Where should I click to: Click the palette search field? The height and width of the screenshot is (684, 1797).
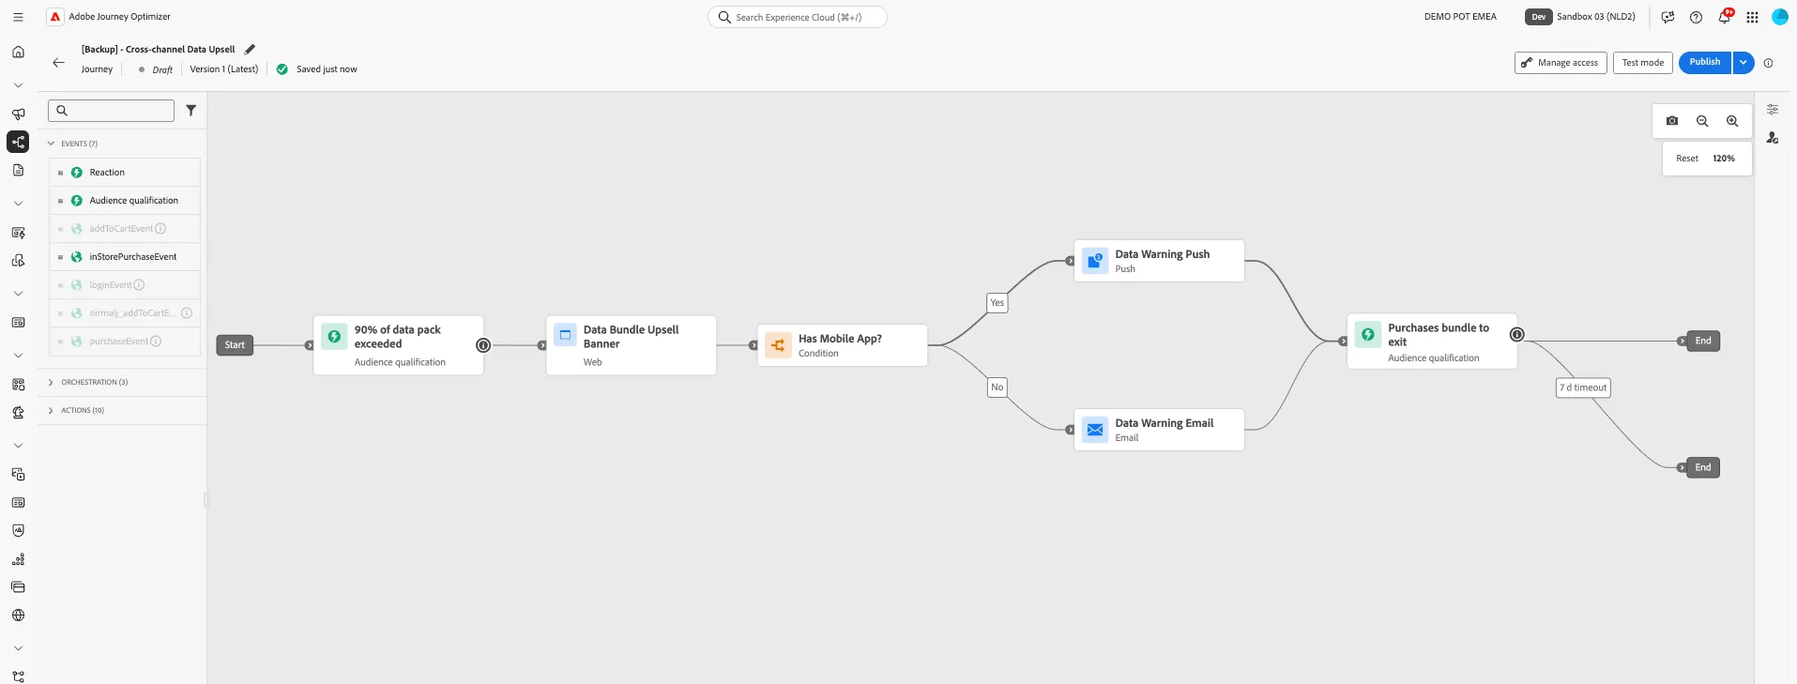point(112,111)
